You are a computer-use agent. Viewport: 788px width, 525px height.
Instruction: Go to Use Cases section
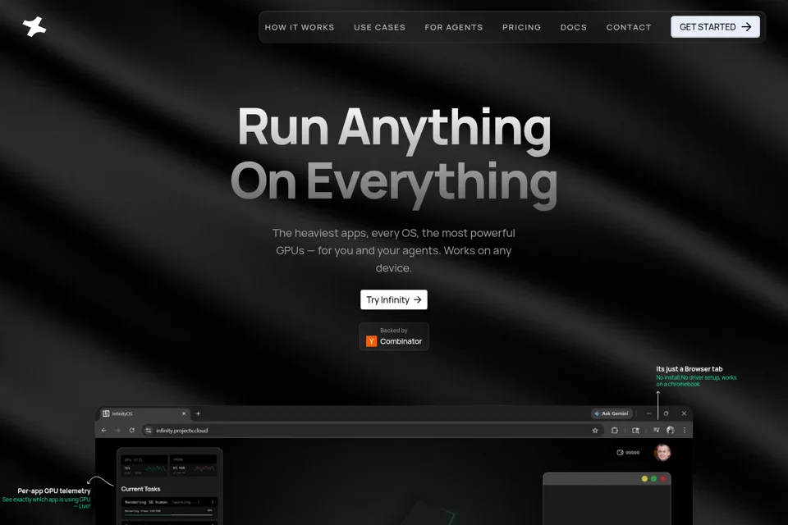click(x=379, y=27)
